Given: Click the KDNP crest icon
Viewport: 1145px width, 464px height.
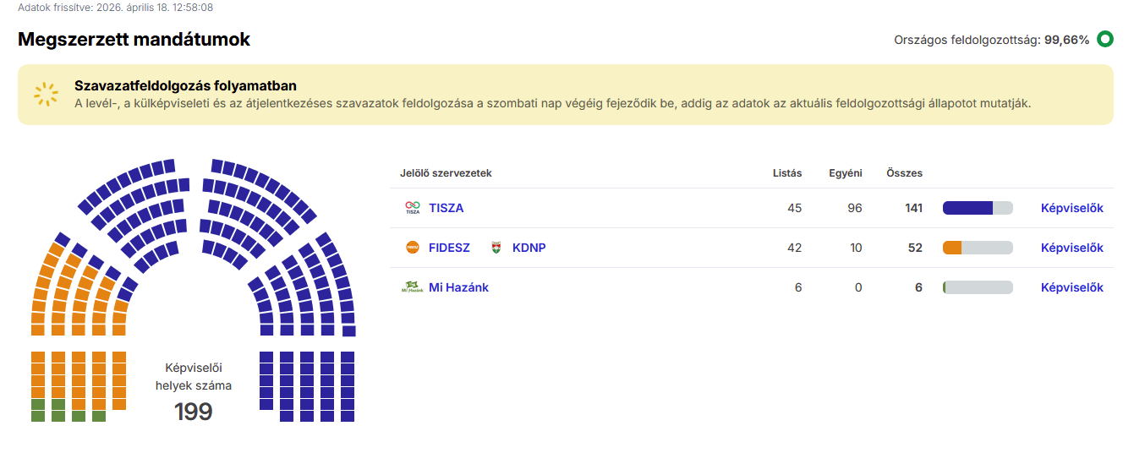Looking at the screenshot, I should click(x=496, y=248).
